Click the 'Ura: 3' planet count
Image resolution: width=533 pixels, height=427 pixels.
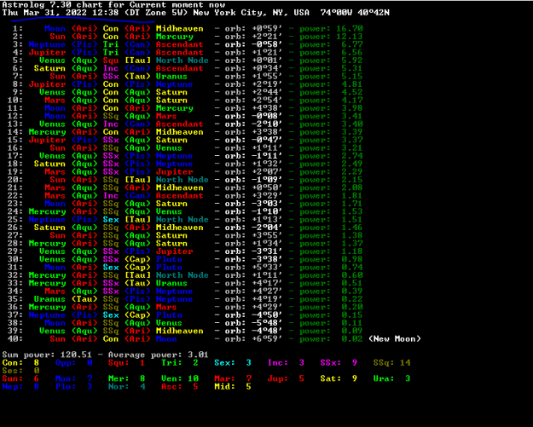392,378
